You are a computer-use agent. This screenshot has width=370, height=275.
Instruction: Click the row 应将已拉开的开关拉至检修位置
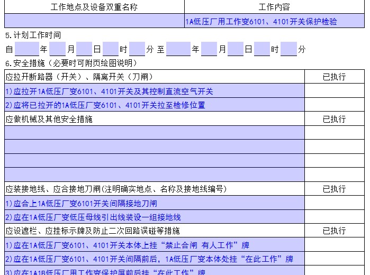click(154, 105)
